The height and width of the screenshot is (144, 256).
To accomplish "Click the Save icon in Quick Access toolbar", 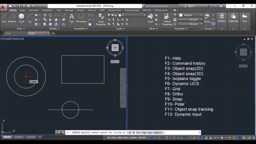I will click(x=20, y=6).
